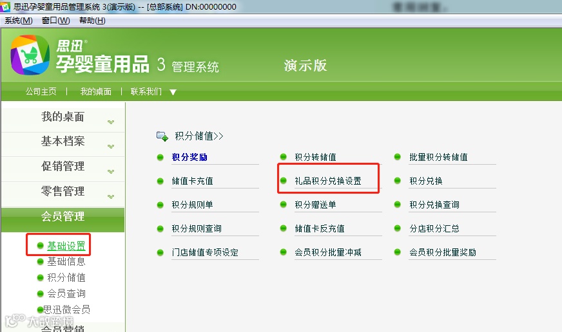
Task: Click the green bullet beside 积分奖励
Action: (x=160, y=157)
